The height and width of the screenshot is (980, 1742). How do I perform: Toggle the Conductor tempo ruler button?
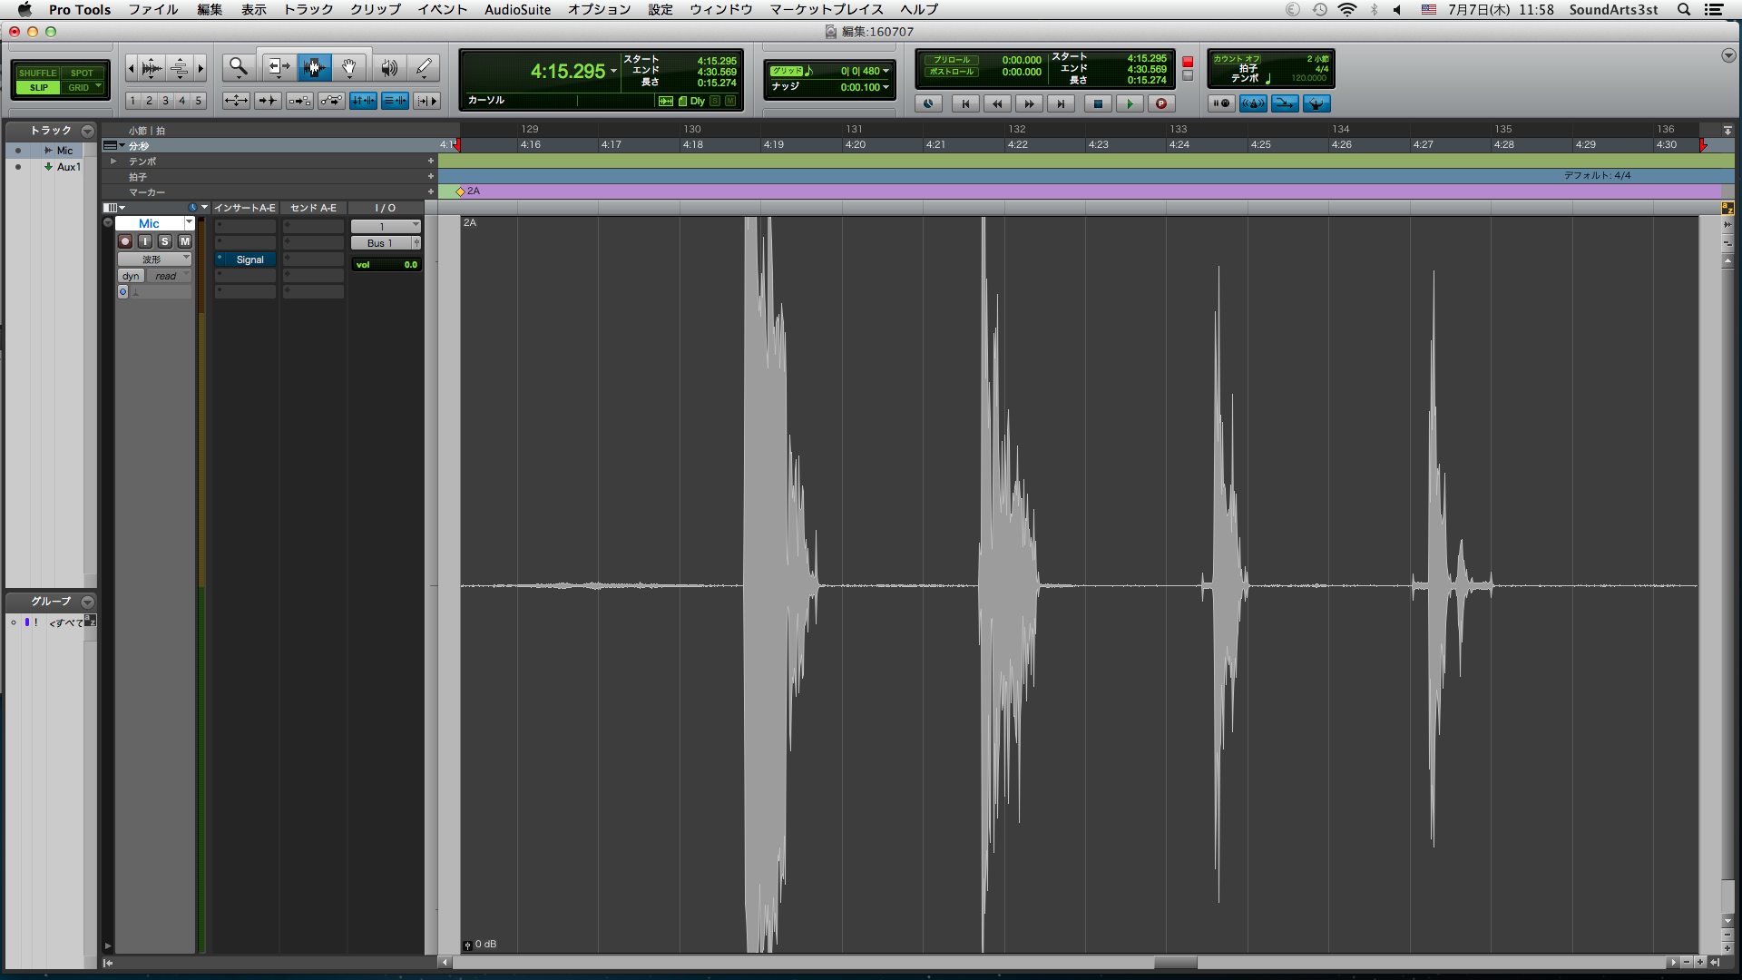point(1316,103)
